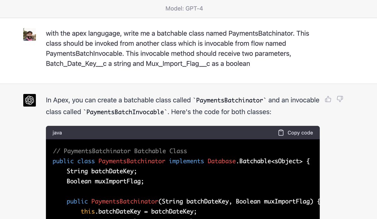Click the 'Model: GPT-4' header label
377x219 pixels.
tap(184, 9)
